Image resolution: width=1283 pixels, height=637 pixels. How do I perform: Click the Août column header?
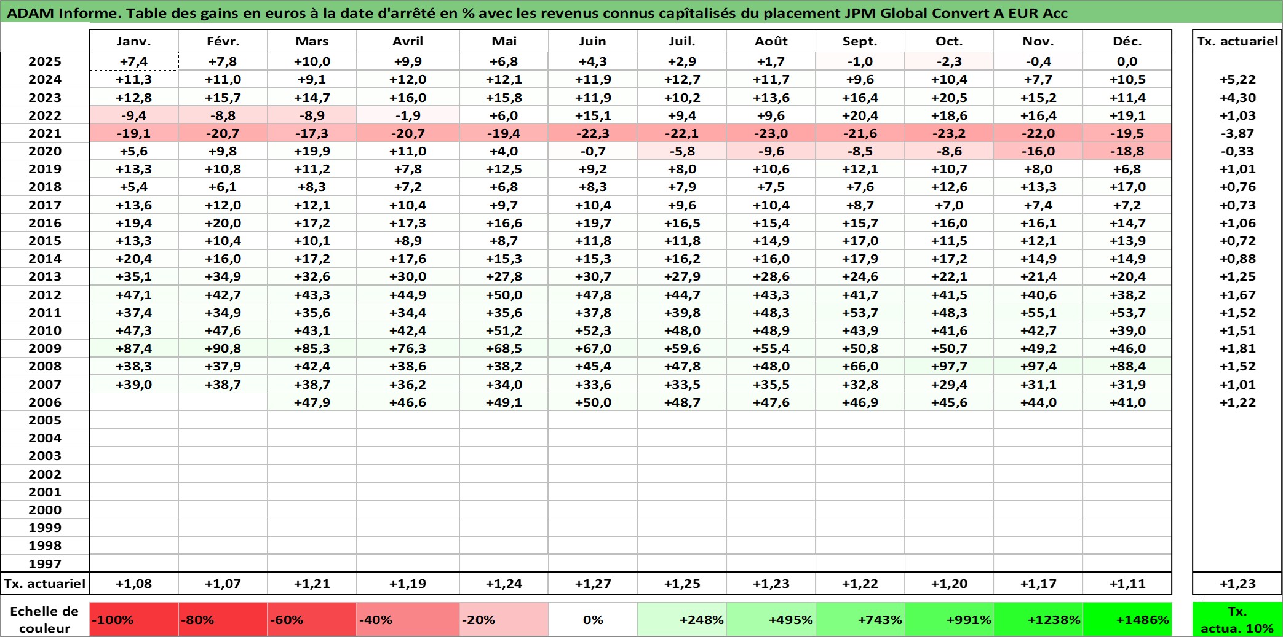click(771, 41)
